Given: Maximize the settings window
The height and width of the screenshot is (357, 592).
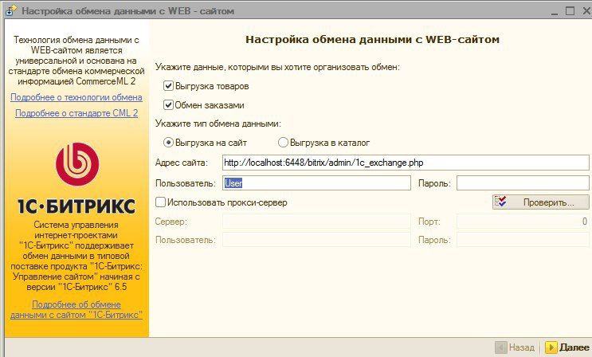Looking at the screenshot, I should [570, 10].
